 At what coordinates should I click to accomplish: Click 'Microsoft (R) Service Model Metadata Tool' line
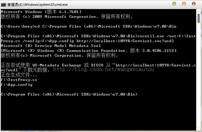(51, 46)
